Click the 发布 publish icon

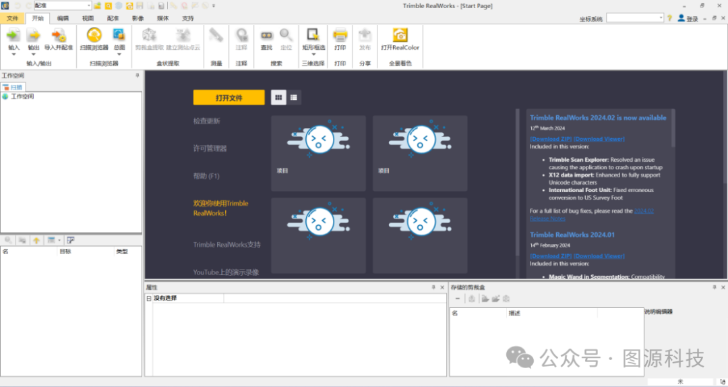click(365, 35)
